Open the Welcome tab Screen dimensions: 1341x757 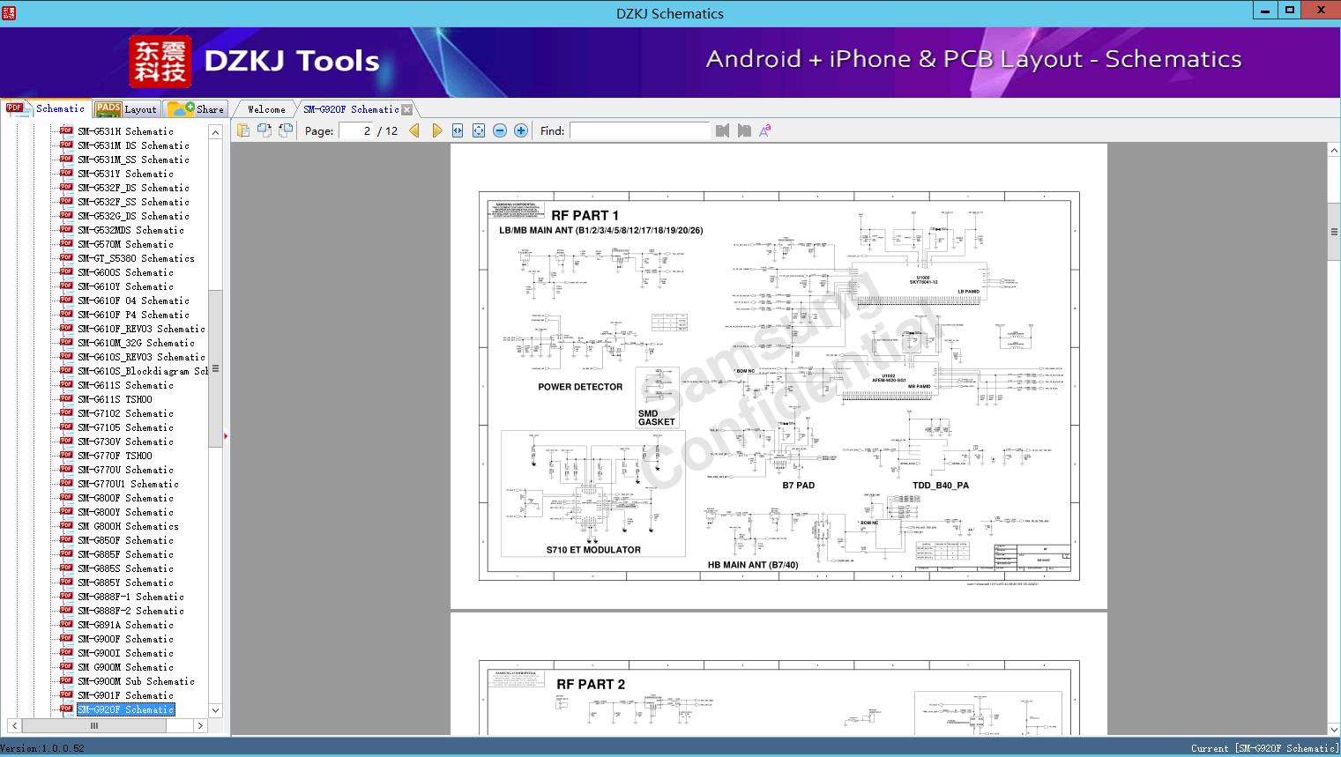(265, 109)
